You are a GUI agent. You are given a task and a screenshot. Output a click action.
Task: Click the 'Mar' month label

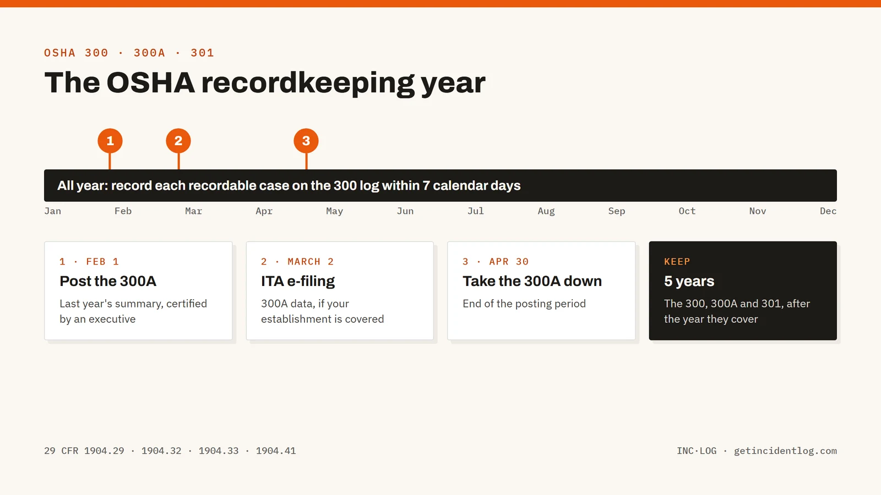pyautogui.click(x=194, y=211)
